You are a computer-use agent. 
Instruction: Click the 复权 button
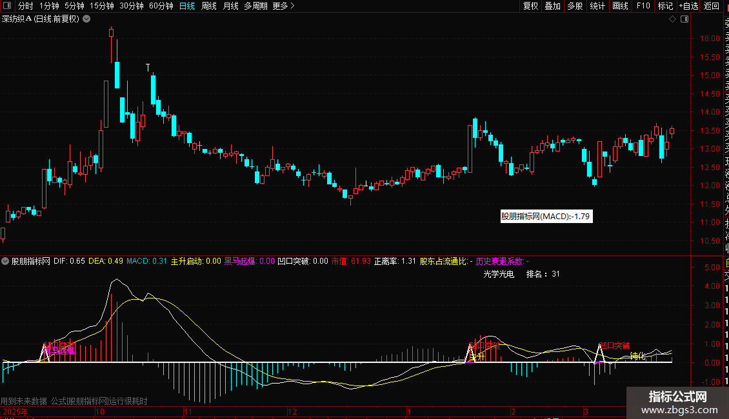coord(530,6)
